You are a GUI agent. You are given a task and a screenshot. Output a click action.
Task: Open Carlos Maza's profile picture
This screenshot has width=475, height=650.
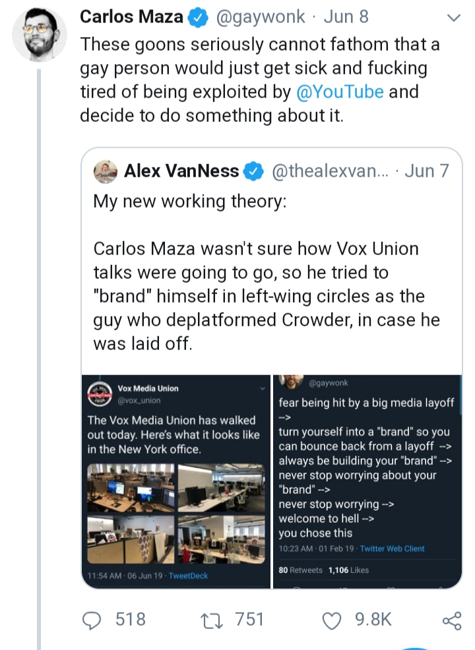[x=40, y=34]
